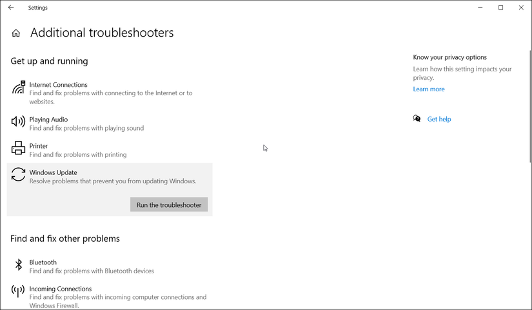The image size is (532, 310).
Task: Click the 'Know your privacy options' heading
Action: pyautogui.click(x=450, y=57)
